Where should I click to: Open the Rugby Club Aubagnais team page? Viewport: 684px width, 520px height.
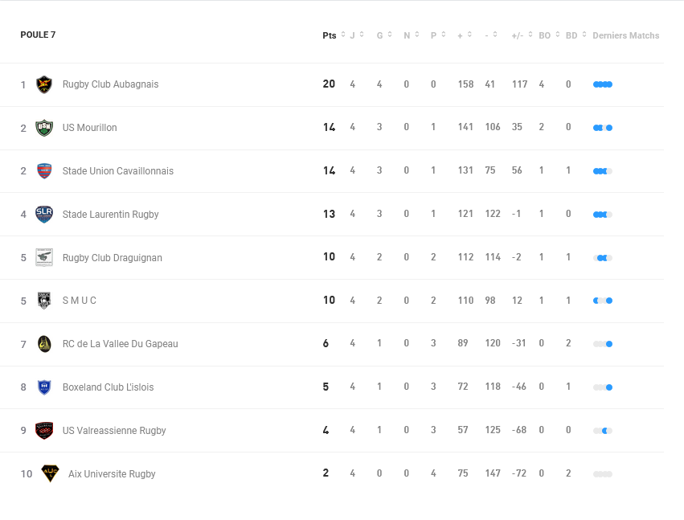(x=110, y=84)
